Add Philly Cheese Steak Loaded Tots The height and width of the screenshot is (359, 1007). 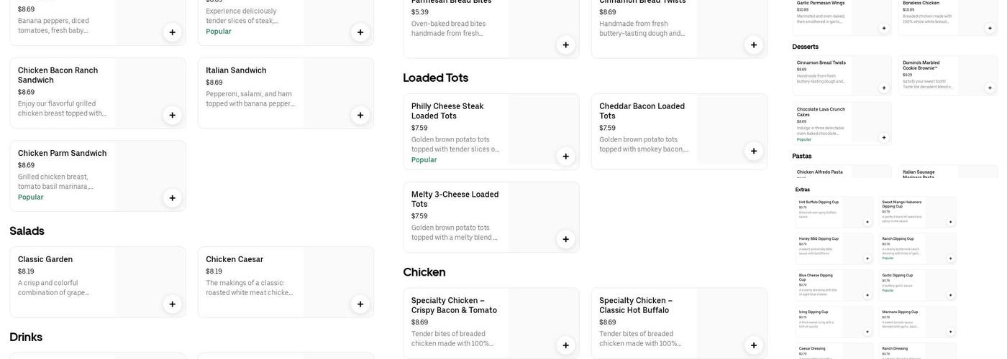click(x=565, y=157)
